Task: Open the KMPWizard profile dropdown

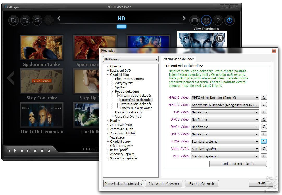Action: (131, 59)
